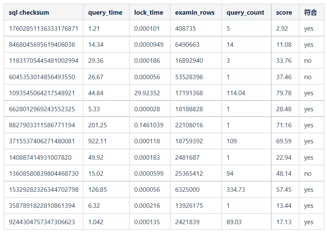Image resolution: width=327 pixels, height=232 pixels.
Task: Click query_count value 109
Action: pyautogui.click(x=232, y=141)
